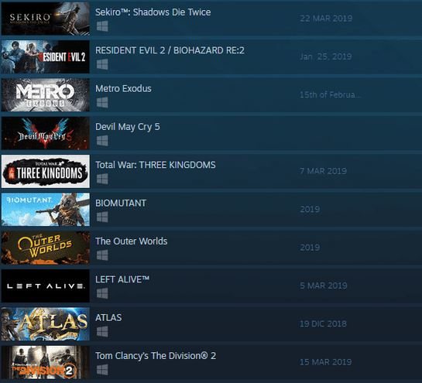Open Tom Clancy's The Division 2 title
The width and height of the screenshot is (422, 383).
(156, 356)
